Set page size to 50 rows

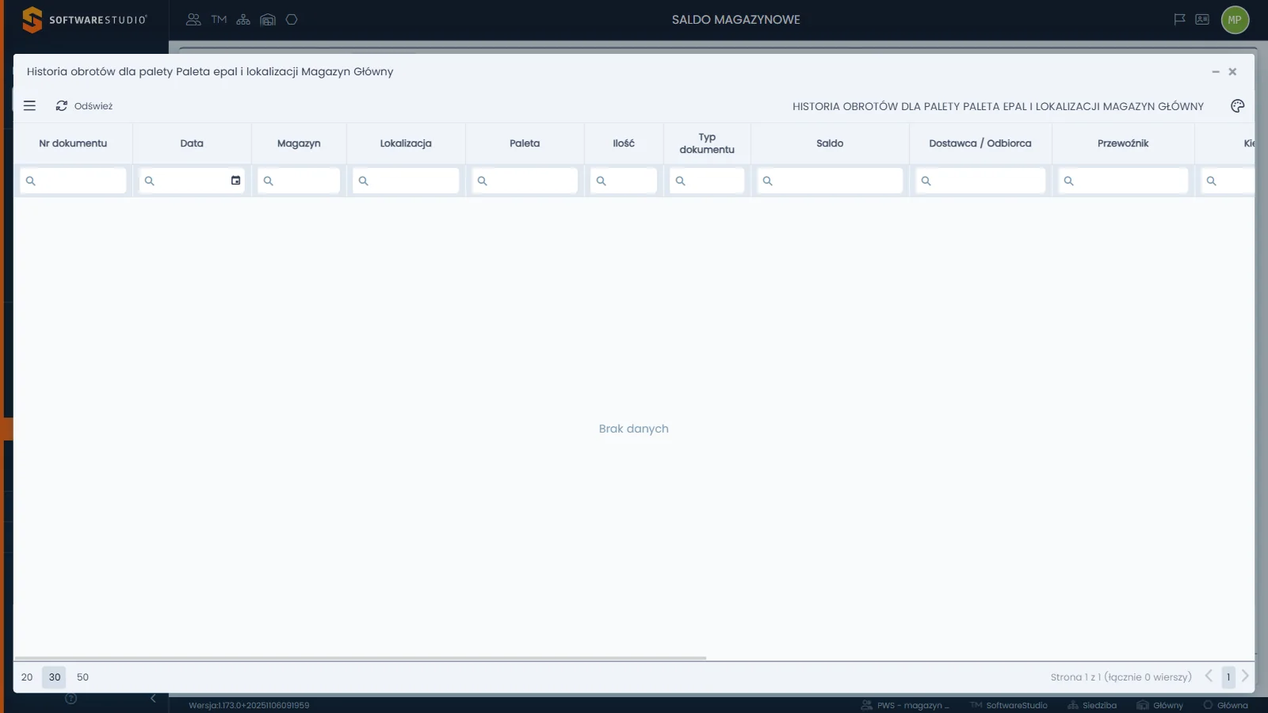(82, 677)
